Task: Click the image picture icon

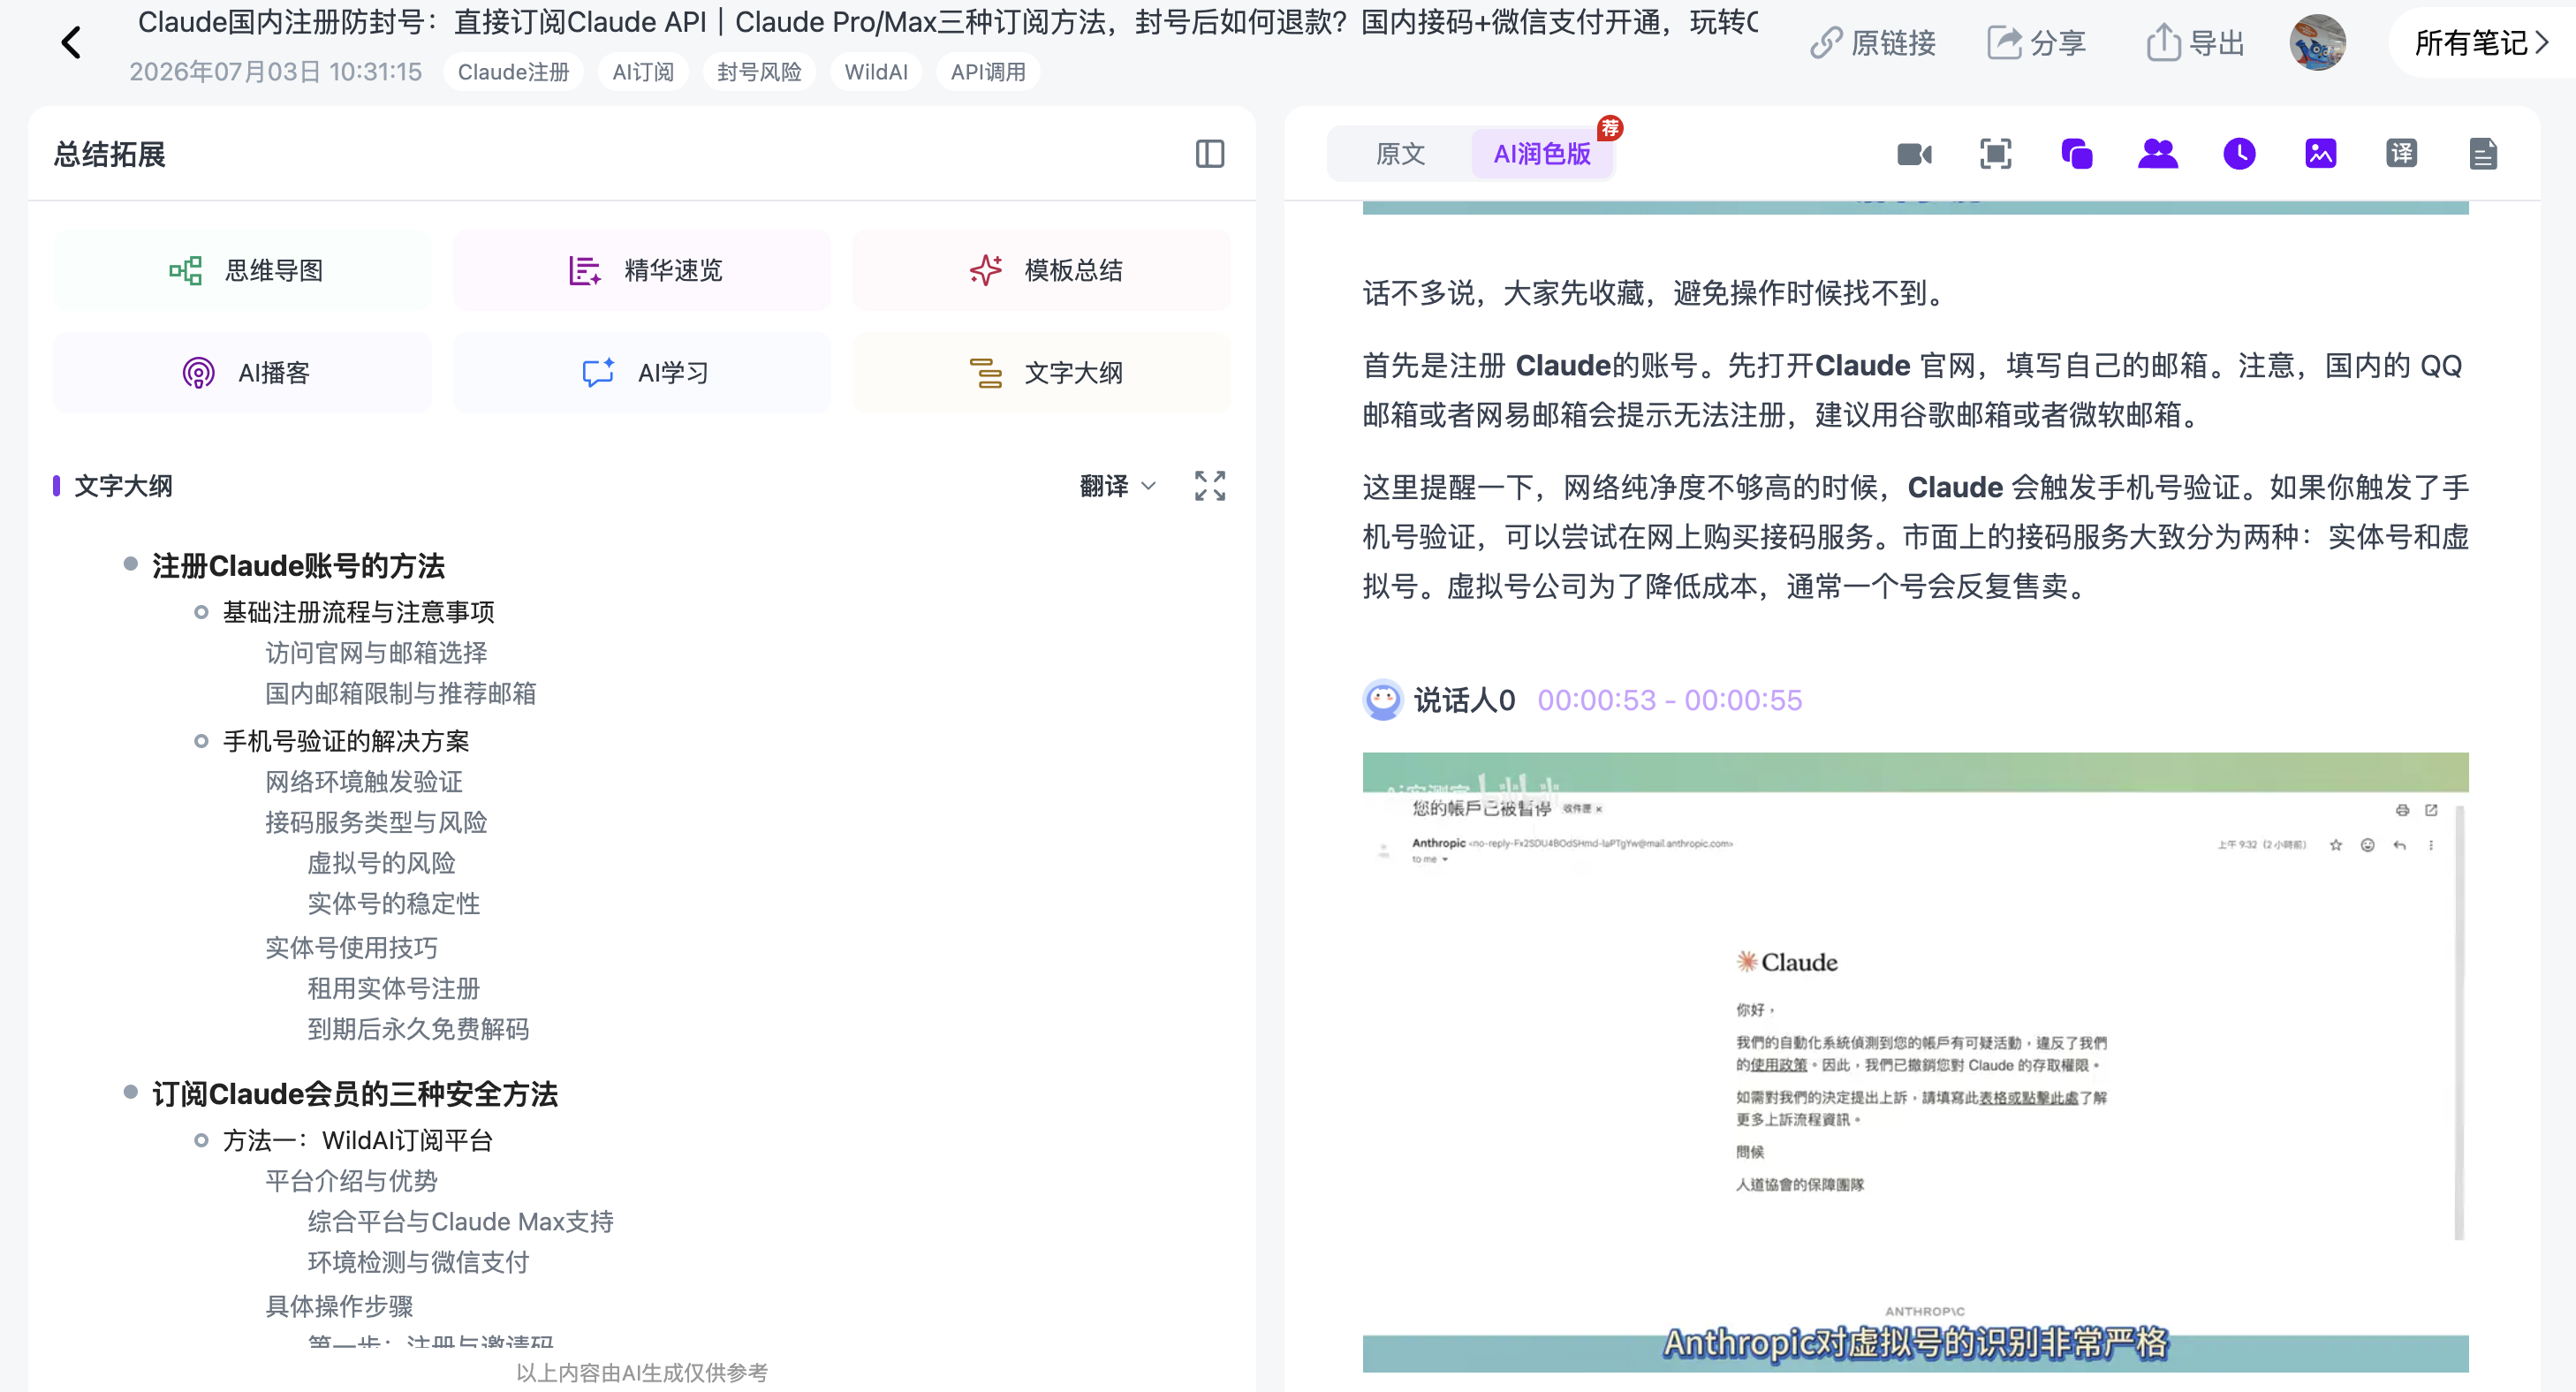Action: click(2321, 154)
